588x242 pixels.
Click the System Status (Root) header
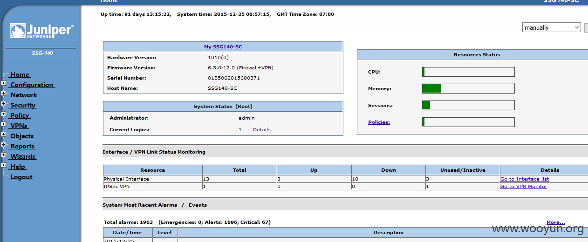[223, 106]
